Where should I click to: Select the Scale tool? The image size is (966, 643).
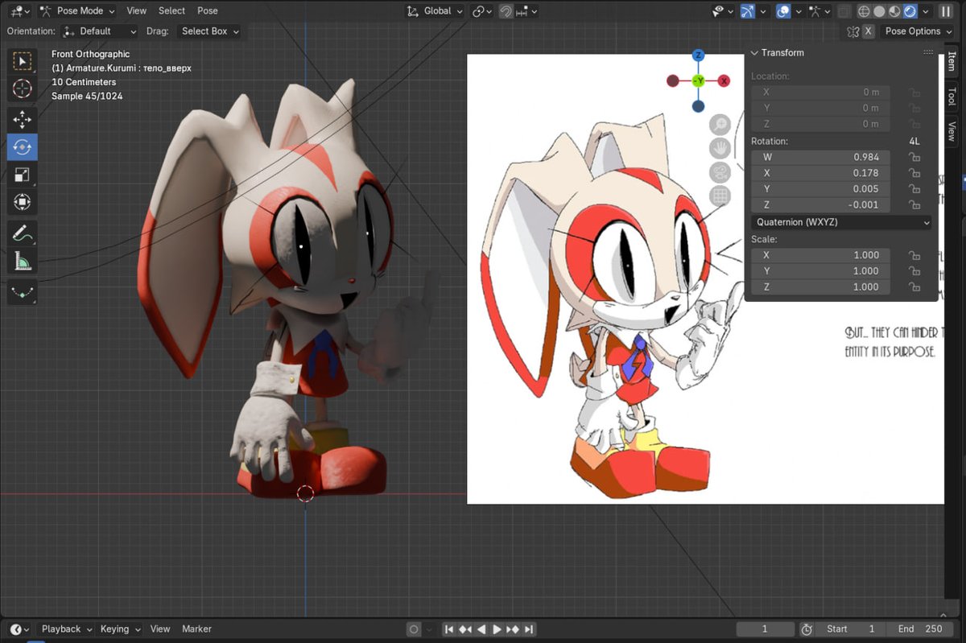click(x=22, y=175)
